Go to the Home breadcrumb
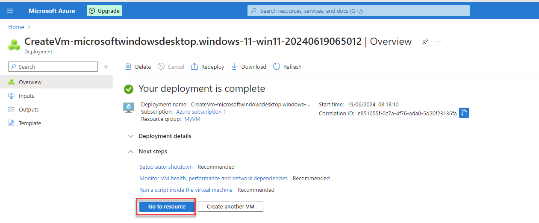The width and height of the screenshot is (539, 223). click(16, 27)
